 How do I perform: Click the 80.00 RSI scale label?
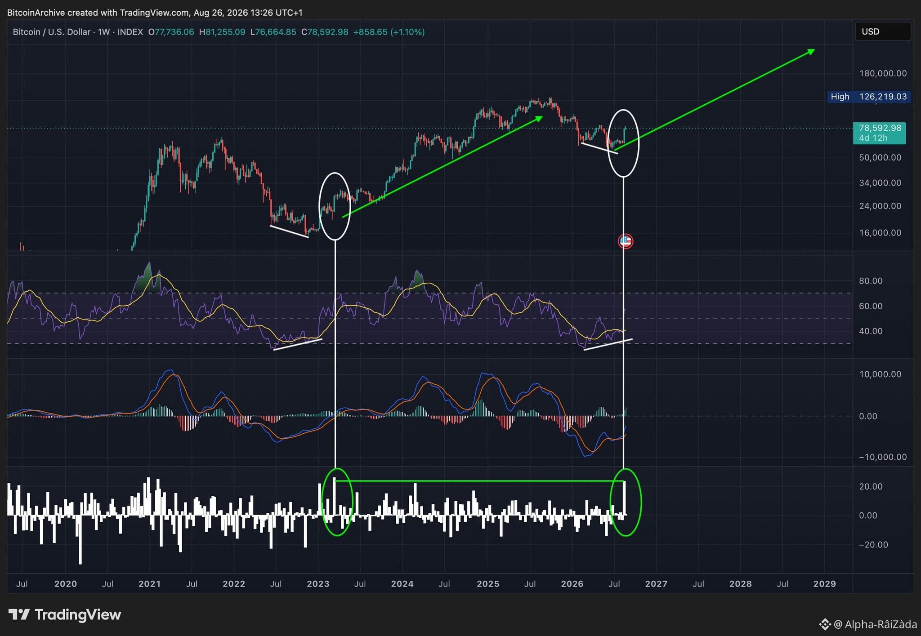(871, 281)
